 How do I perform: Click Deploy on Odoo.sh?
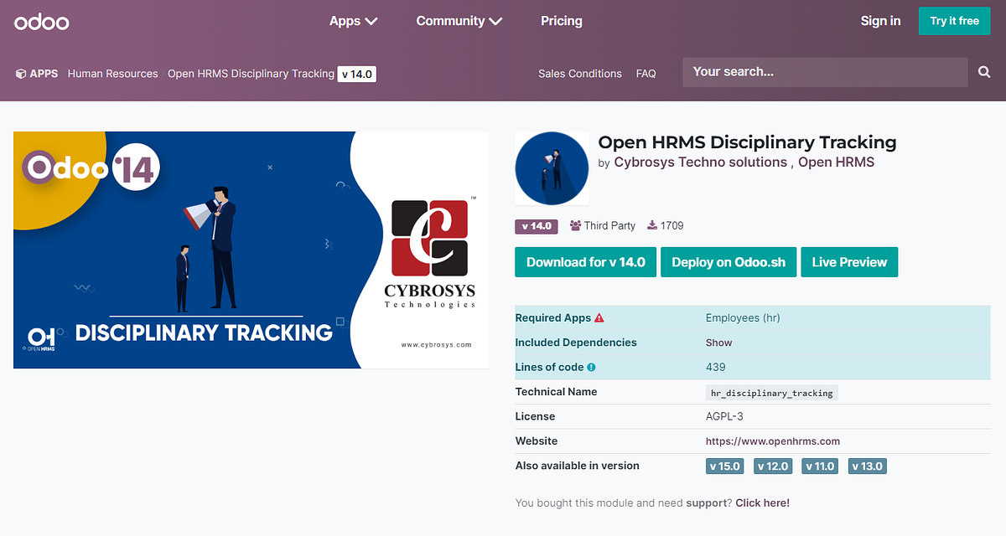pyautogui.click(x=728, y=261)
